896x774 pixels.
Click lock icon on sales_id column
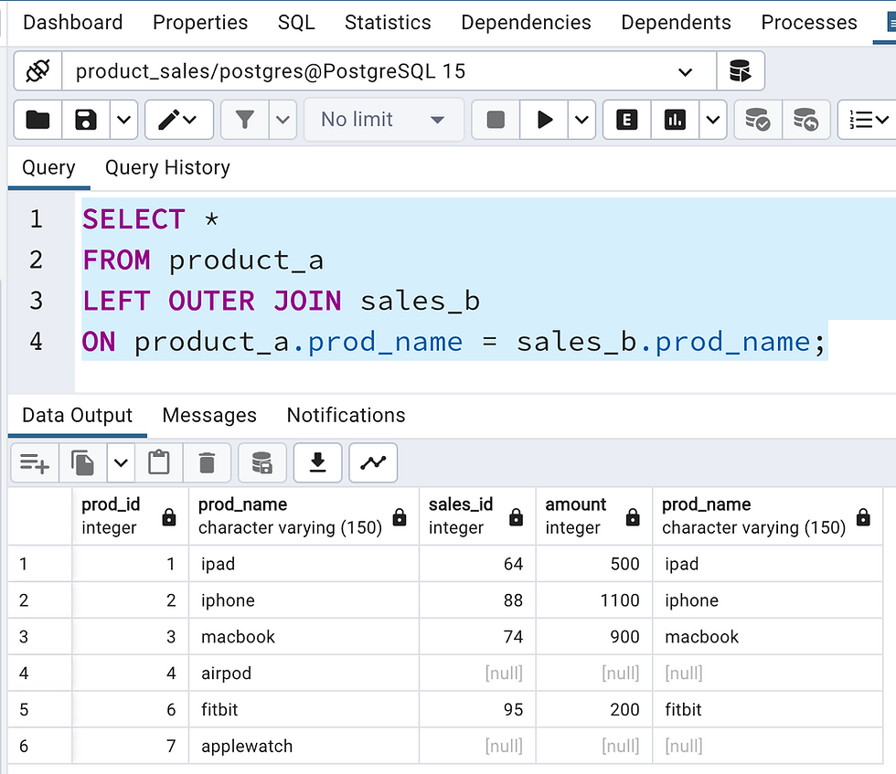pyautogui.click(x=516, y=517)
